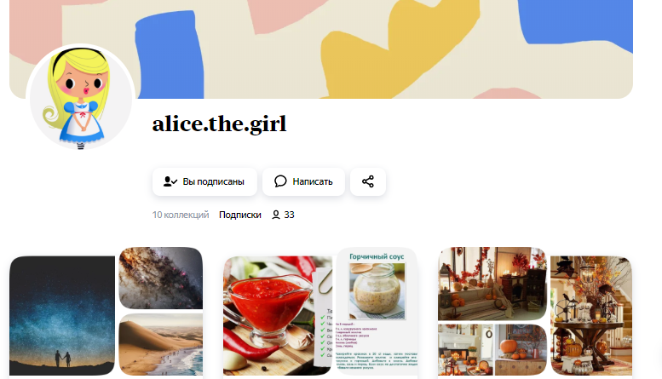Viewport: 662px width, 379px height.
Task: Click the subscribed person-check icon
Action: coord(170,181)
